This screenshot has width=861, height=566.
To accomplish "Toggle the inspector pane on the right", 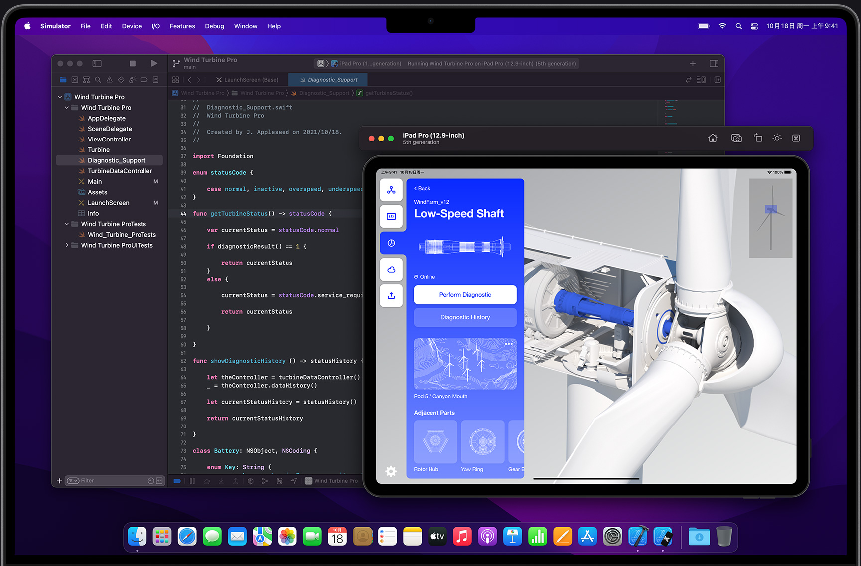I will [x=714, y=63].
